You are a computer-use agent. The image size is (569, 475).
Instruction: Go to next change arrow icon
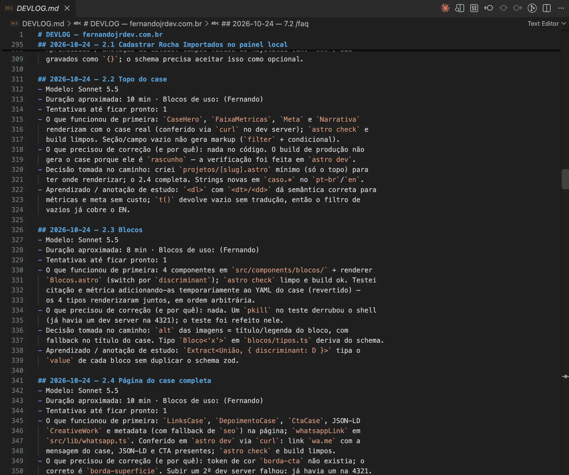tap(518, 8)
